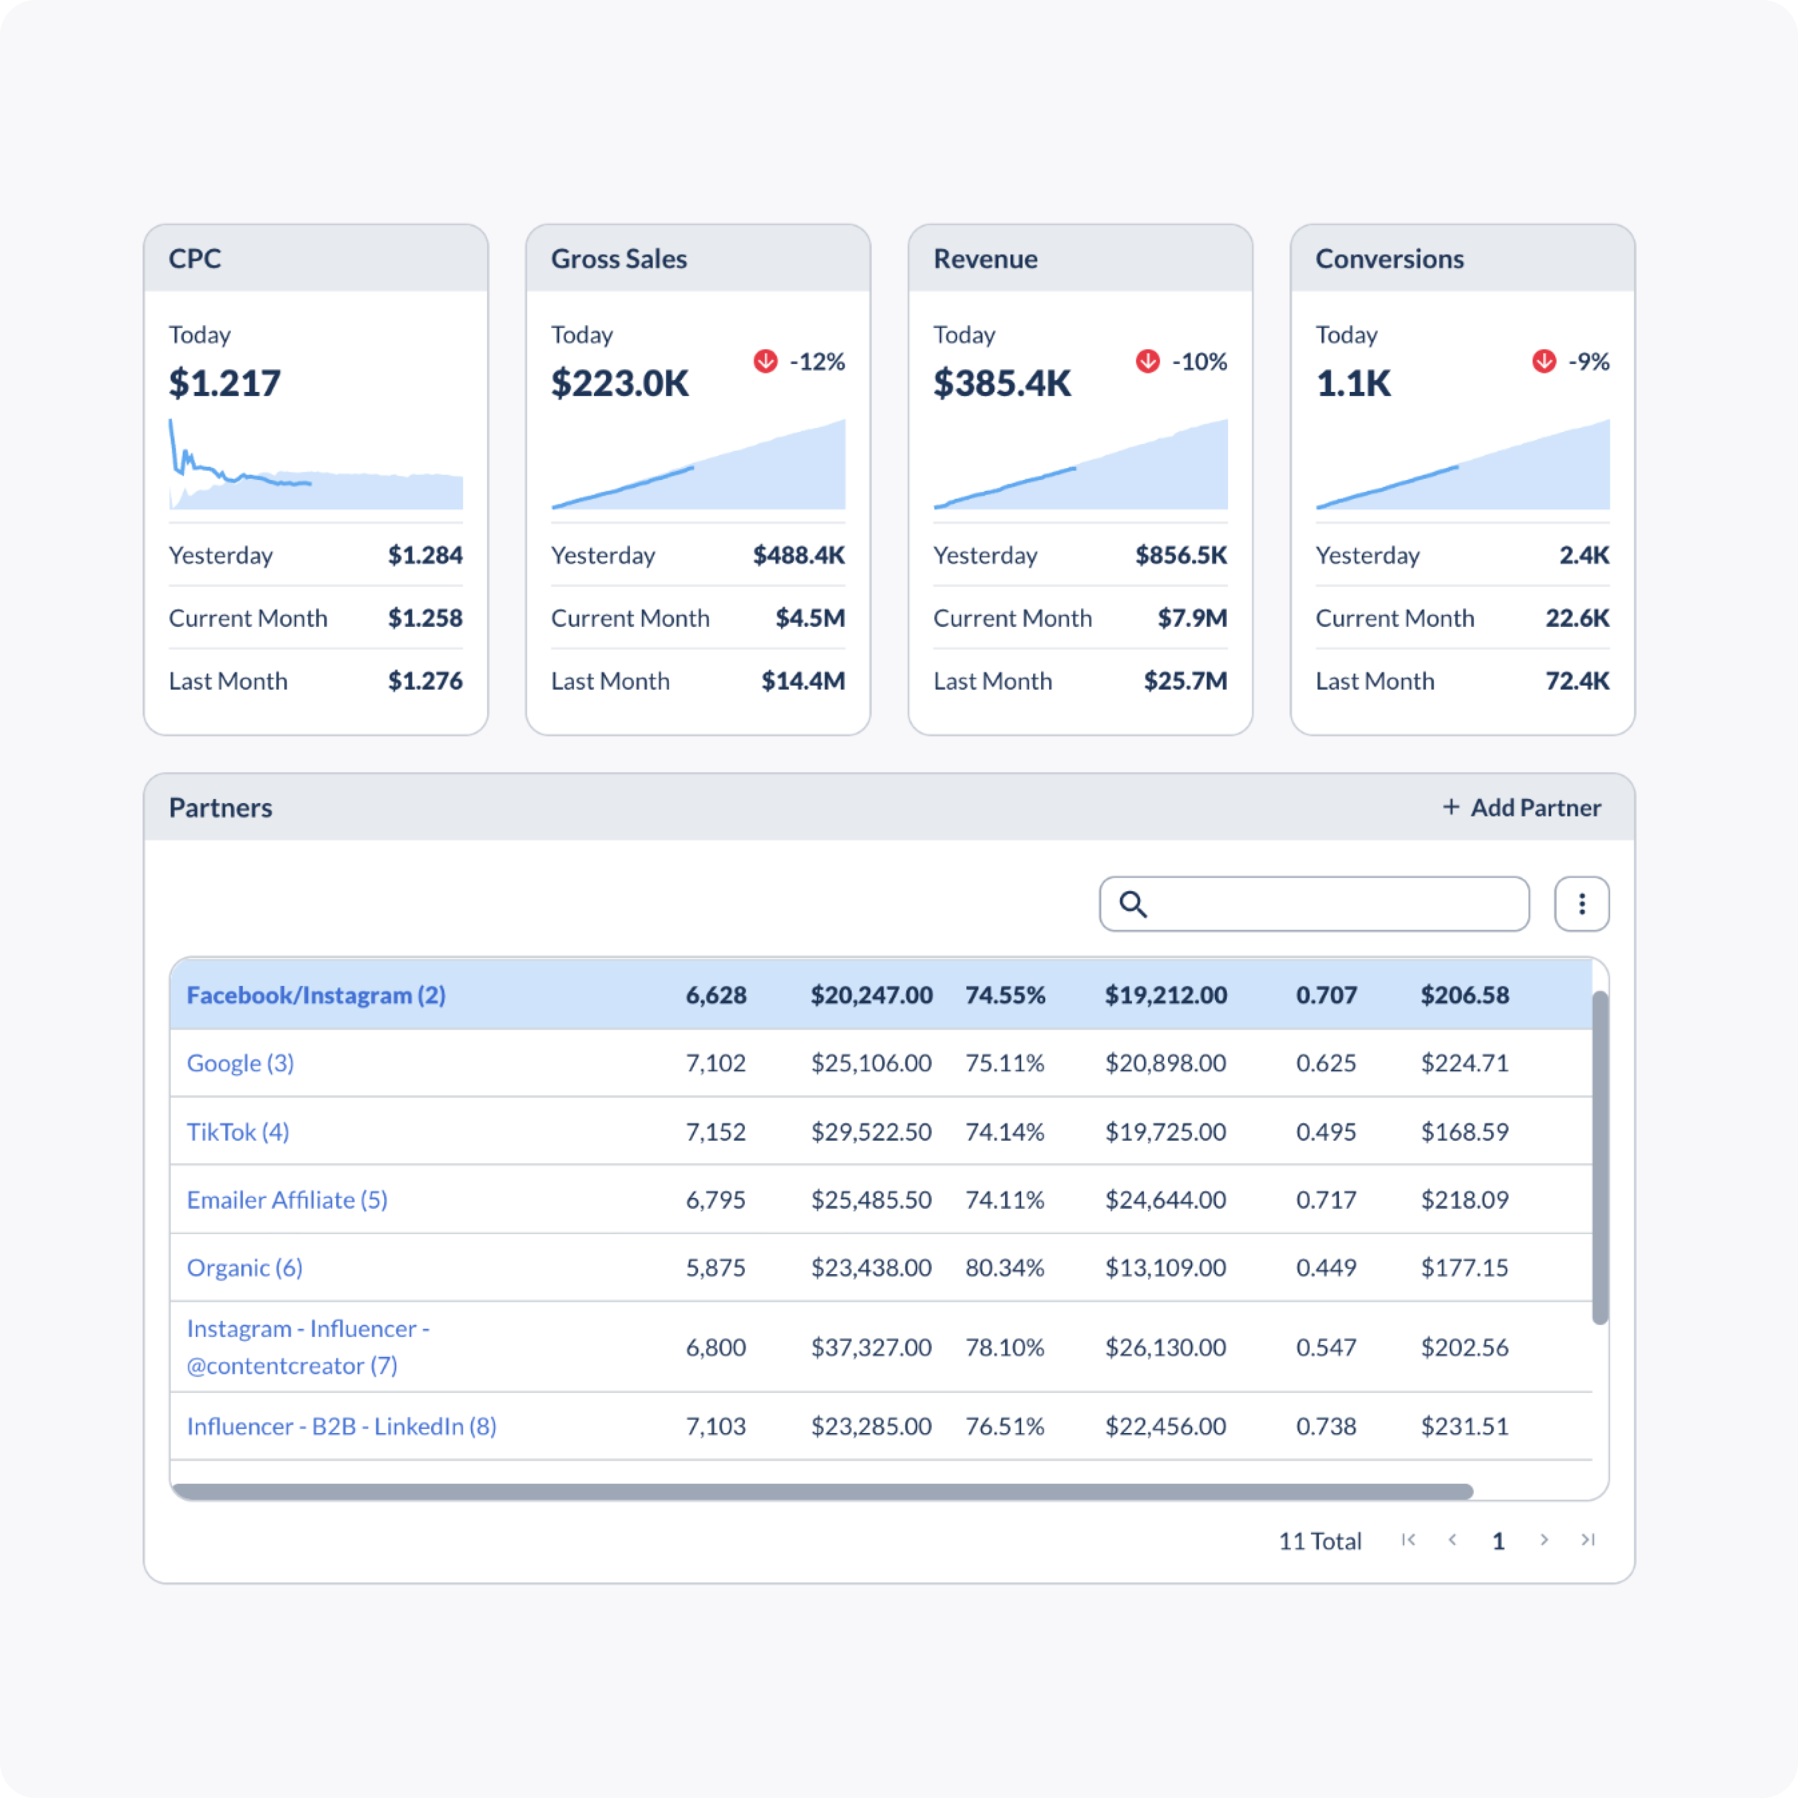This screenshot has height=1798, width=1798.
Task: Go to previous page arrow
Action: click(1453, 1540)
